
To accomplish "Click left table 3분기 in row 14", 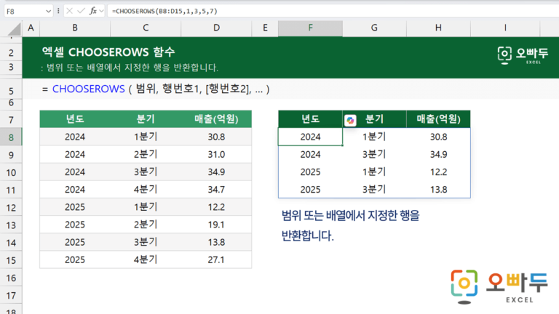I will tap(146, 242).
